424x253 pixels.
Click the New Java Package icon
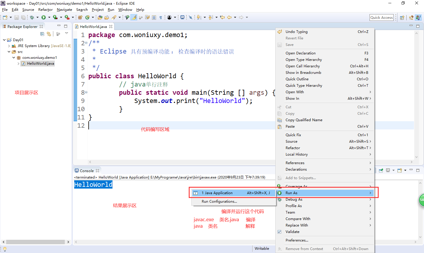coord(80,17)
